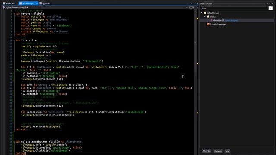Image resolution: width=276 pixels, height=155 pixels.
Task: Collapse the Blocks folder node
Action: tap(205, 17)
